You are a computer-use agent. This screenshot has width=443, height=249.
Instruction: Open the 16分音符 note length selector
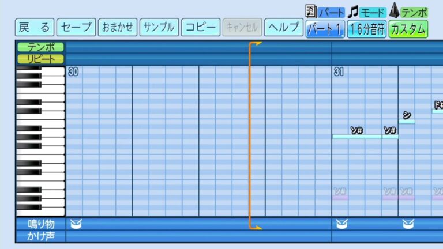point(367,29)
